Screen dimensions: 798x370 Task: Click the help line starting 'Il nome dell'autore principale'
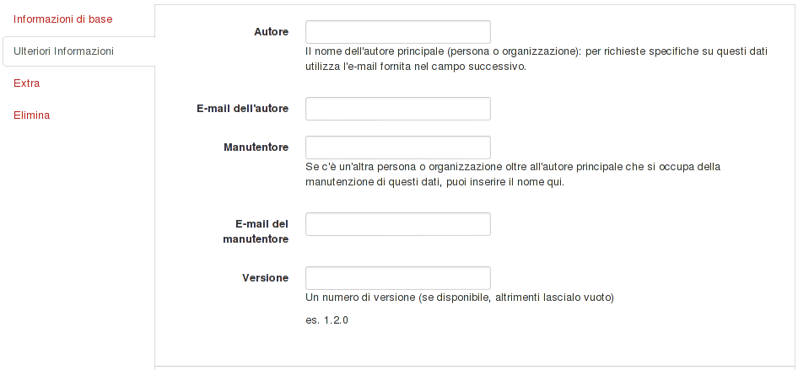536,51
